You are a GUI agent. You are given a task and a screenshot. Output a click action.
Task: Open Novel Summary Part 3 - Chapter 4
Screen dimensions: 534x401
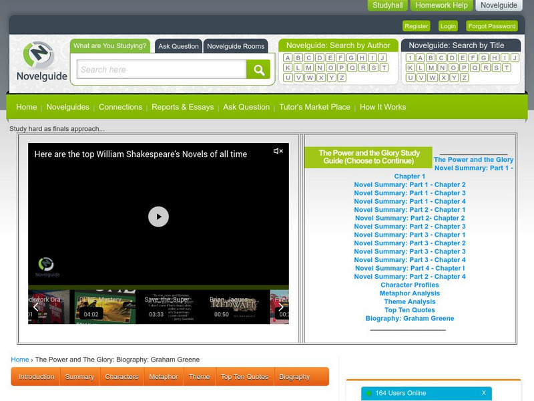click(x=410, y=260)
